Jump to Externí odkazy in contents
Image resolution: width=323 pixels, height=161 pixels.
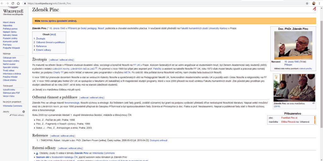pyautogui.click(x=44, y=50)
